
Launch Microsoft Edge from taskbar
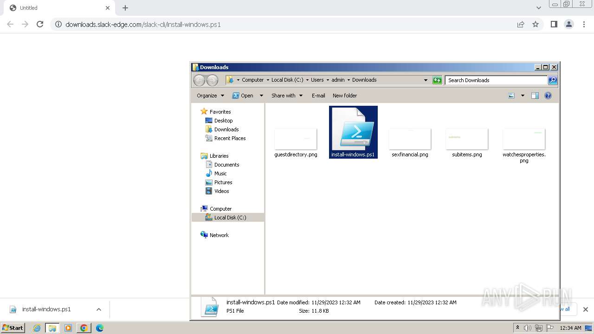[100, 328]
